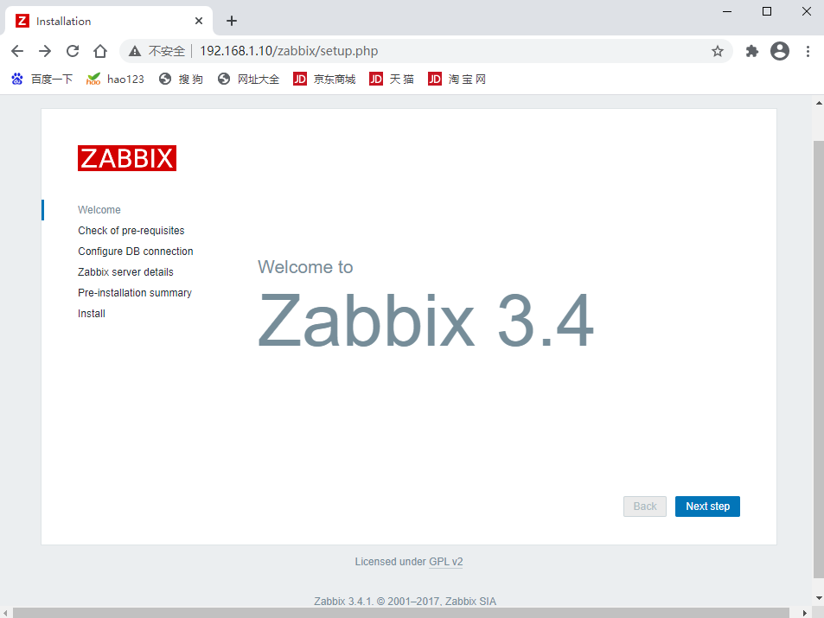Select Configure DB connection step

(136, 252)
